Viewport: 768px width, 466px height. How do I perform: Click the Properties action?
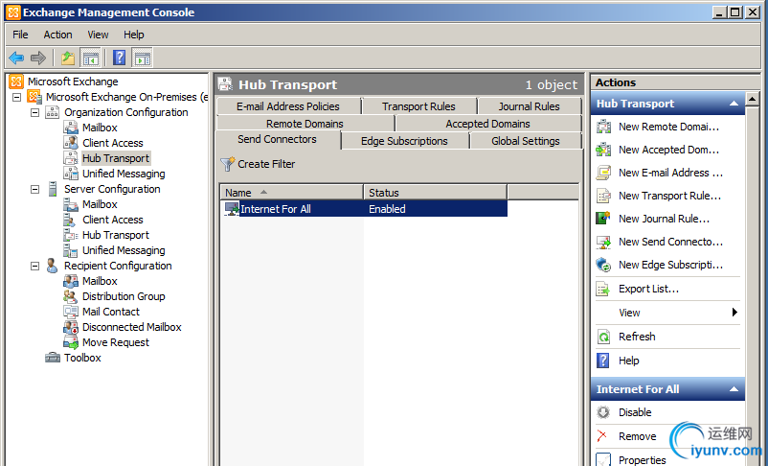(643, 460)
